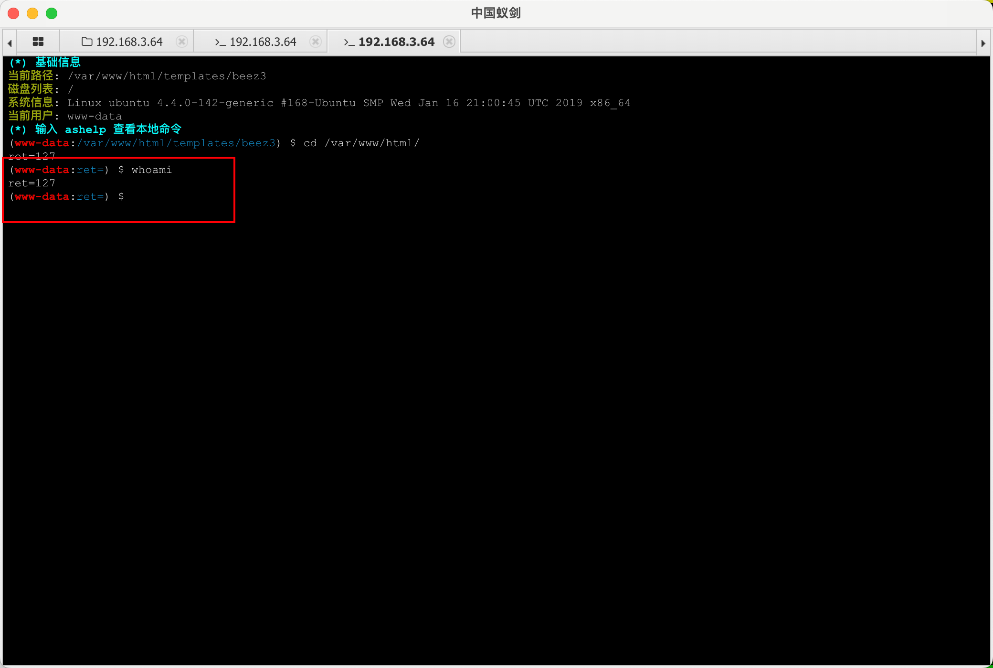The width and height of the screenshot is (993, 668).
Task: Close the middle terminal tab
Action: click(x=316, y=42)
